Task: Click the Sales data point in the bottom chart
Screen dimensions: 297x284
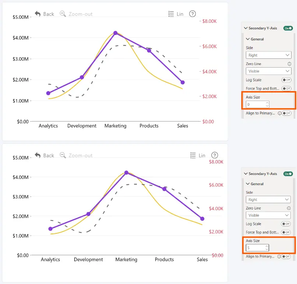Action: pyautogui.click(x=202, y=219)
